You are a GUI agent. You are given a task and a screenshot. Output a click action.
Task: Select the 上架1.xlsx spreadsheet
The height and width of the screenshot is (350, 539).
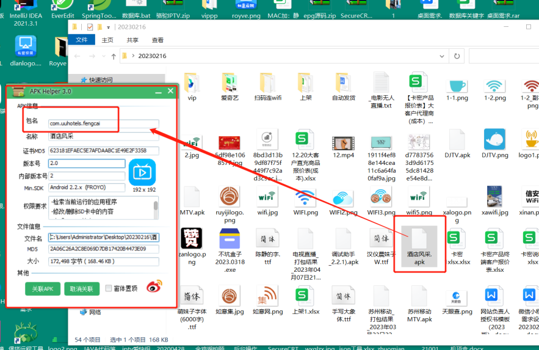tap(306, 301)
